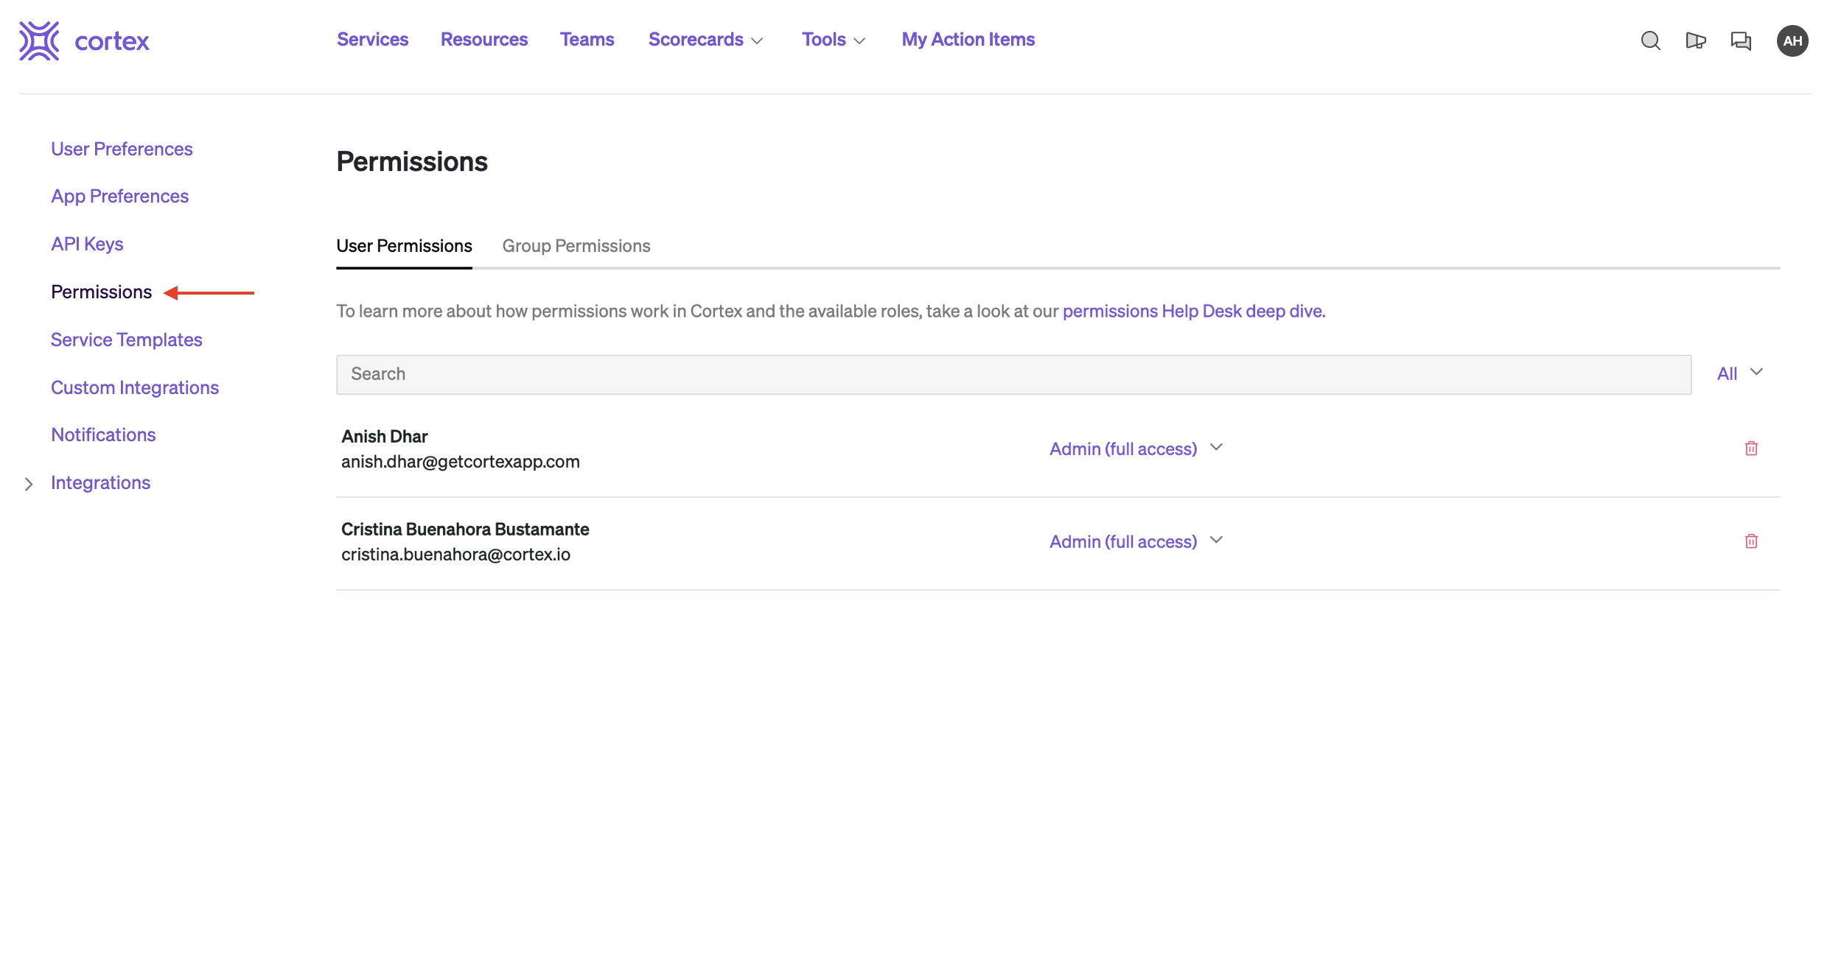Follow the permissions Help Desk deep dive link

coord(1193,312)
